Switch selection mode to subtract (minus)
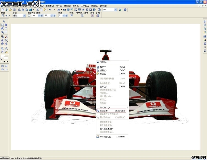This screenshot has width=207, height=160. (x=9, y=16)
